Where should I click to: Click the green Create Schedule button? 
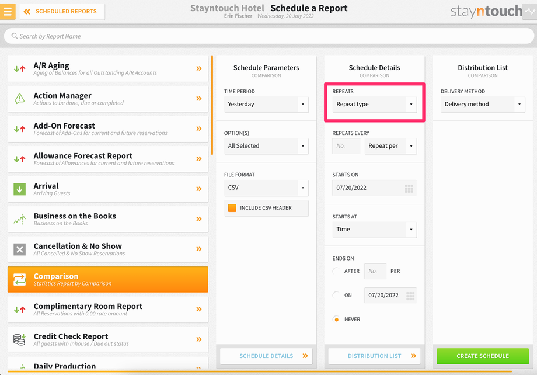[483, 356]
